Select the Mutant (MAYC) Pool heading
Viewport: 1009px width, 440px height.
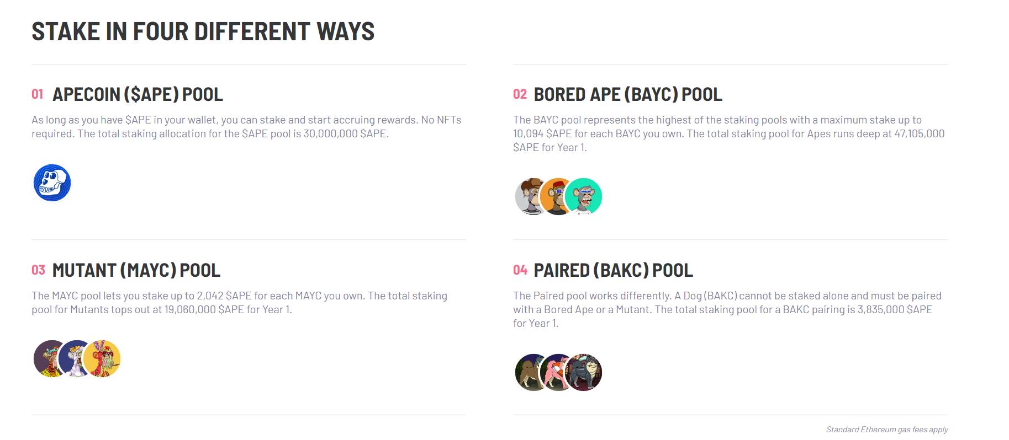136,270
